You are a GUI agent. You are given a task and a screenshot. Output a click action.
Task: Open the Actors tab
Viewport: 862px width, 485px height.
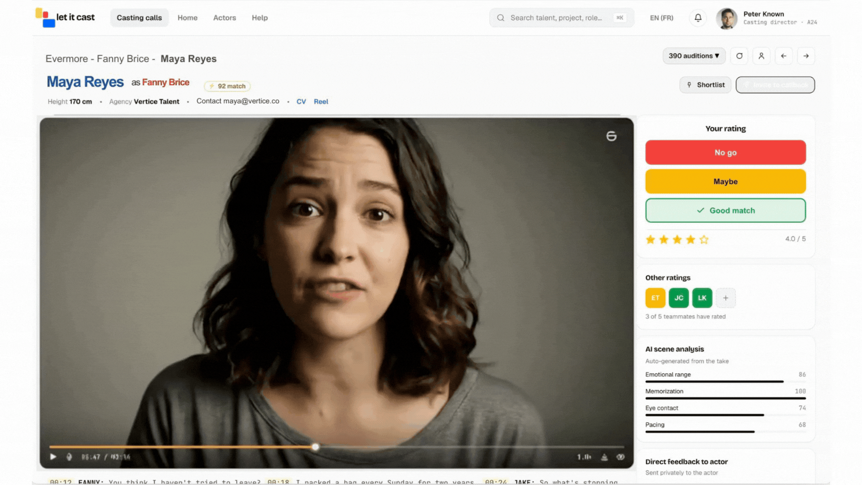click(x=224, y=18)
